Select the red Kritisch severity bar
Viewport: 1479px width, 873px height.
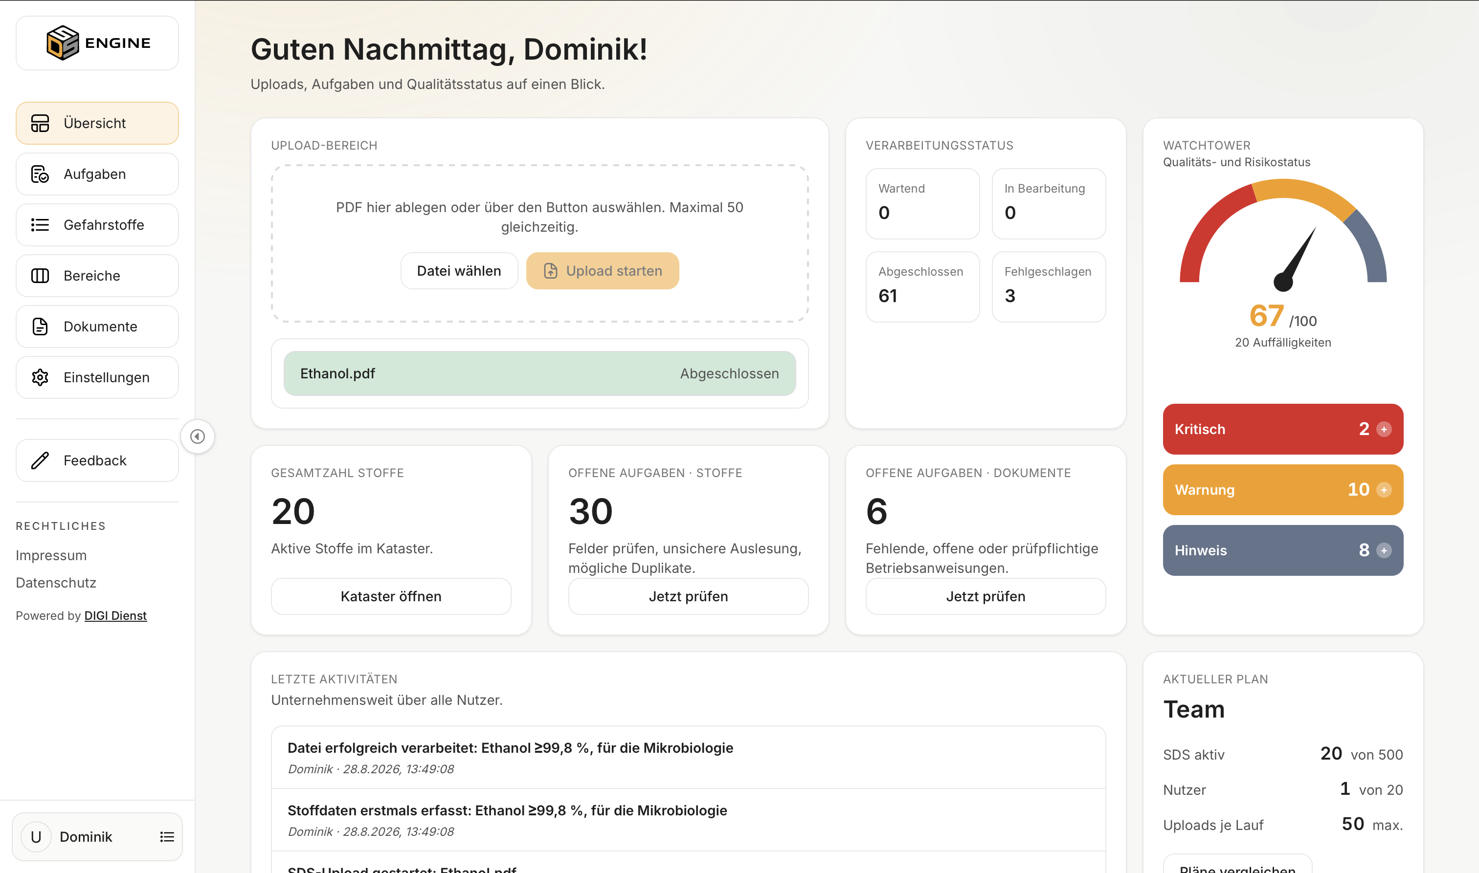click(x=1283, y=430)
